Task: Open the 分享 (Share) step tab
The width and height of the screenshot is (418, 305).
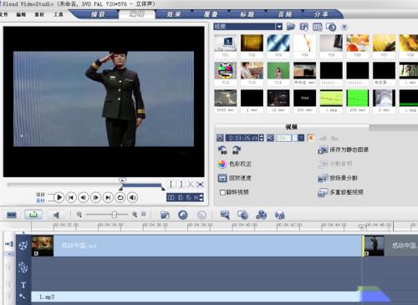Action: coord(321,14)
